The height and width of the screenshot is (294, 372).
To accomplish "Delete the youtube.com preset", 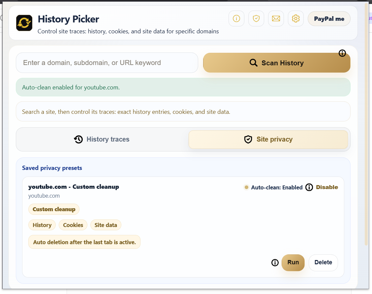I will pos(323,262).
